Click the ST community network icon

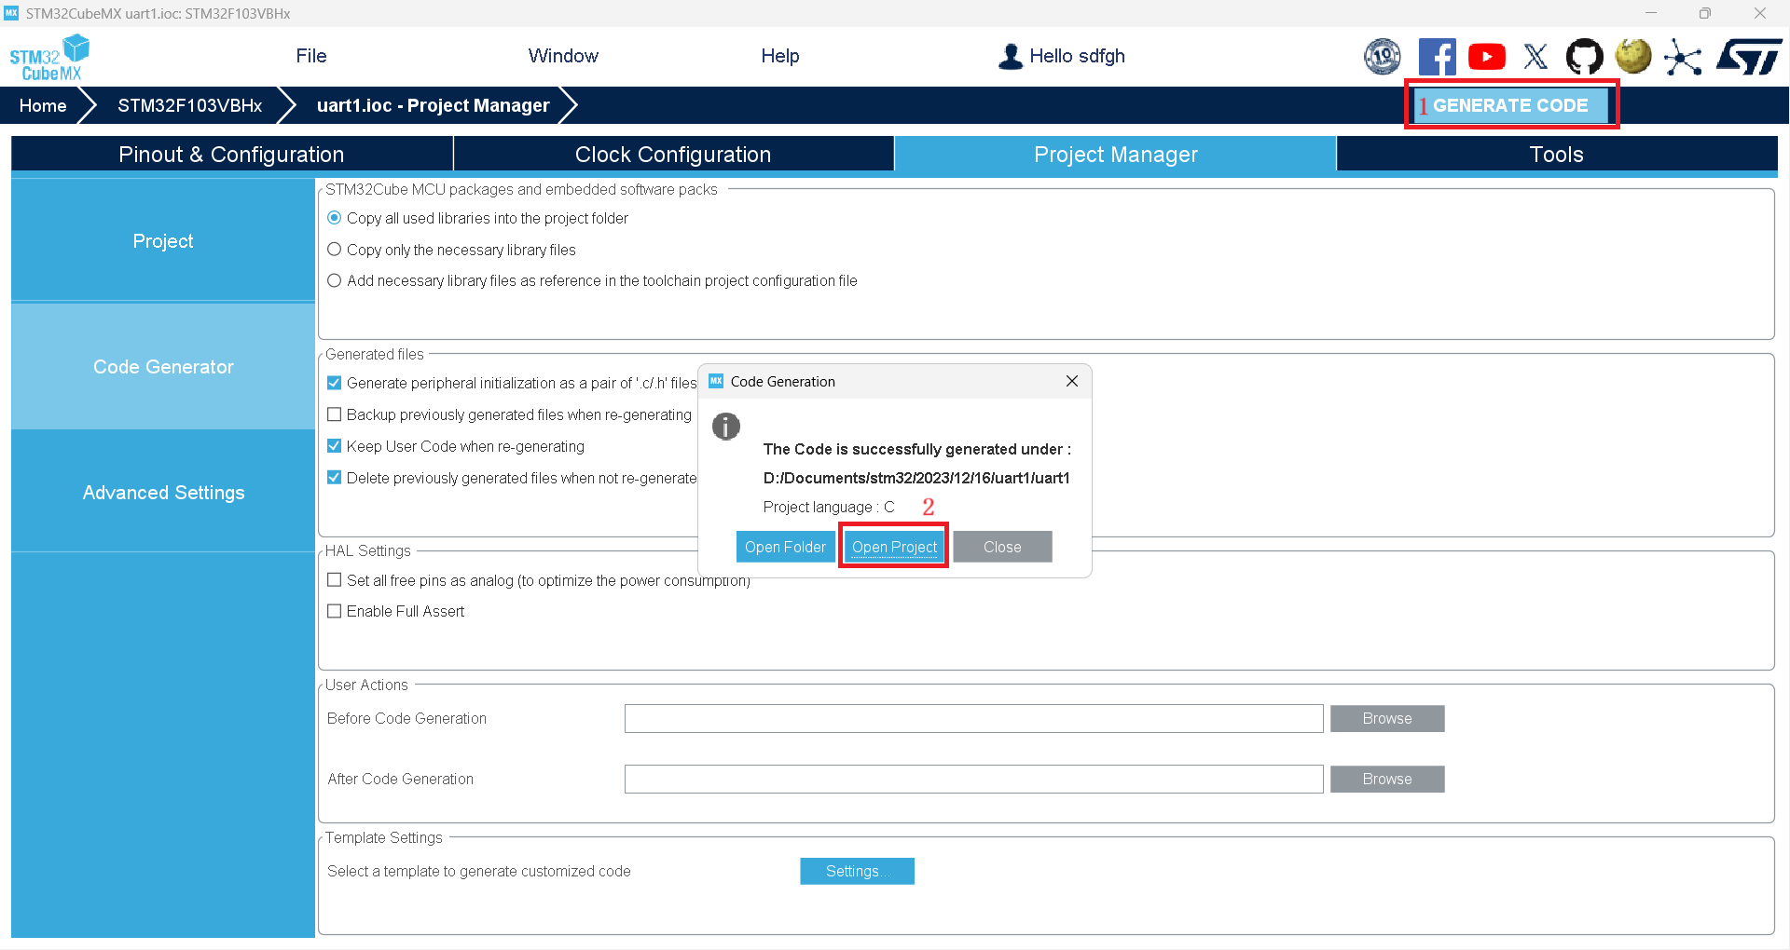point(1682,57)
